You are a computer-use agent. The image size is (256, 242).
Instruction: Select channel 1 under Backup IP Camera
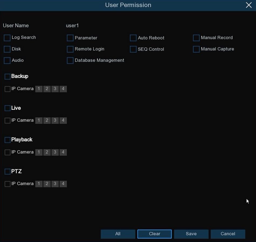click(x=39, y=89)
